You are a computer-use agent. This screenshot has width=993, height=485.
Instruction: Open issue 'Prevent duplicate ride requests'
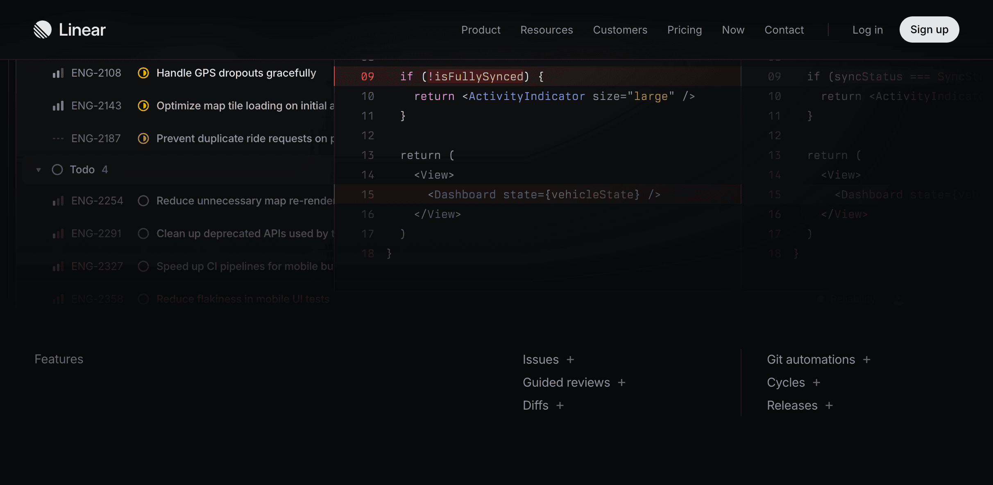tap(245, 138)
